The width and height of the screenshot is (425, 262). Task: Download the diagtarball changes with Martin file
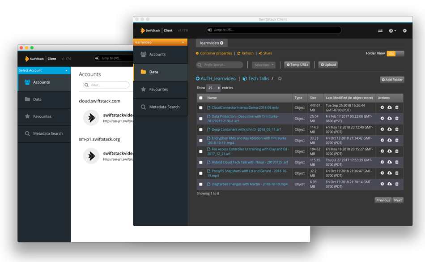pos(390,184)
